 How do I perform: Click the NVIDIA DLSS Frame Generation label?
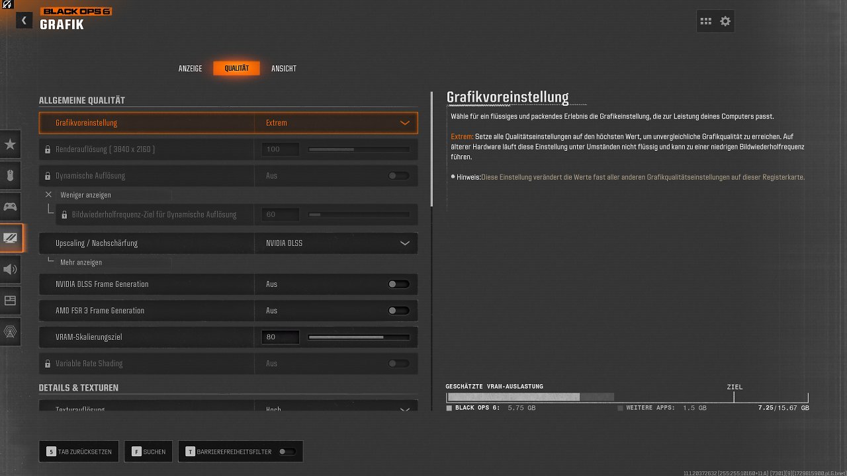102,284
